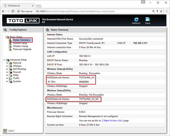
Task: Click the System folder icon
Action: (x=10, y=82)
